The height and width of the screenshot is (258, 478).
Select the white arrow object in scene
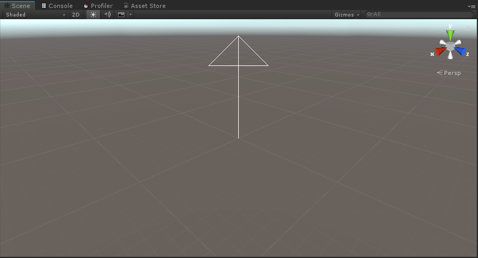coord(238,87)
